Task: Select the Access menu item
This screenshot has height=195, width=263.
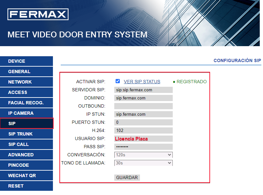Action: [x=26, y=92]
